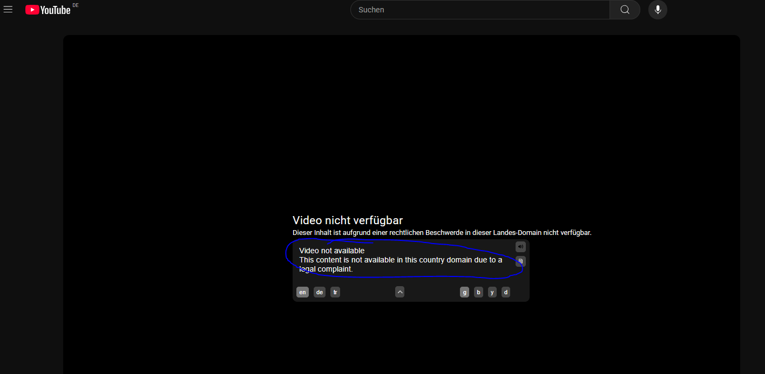Focus the Suchen search field

[480, 10]
